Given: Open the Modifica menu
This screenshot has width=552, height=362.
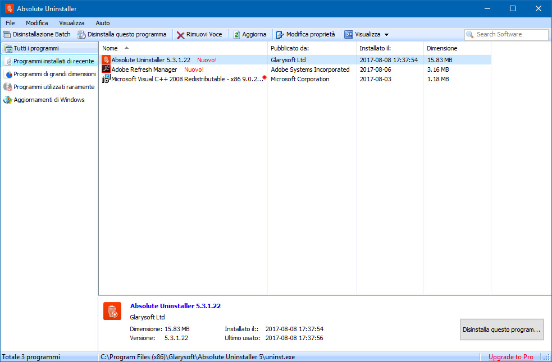Looking at the screenshot, I should [37, 23].
